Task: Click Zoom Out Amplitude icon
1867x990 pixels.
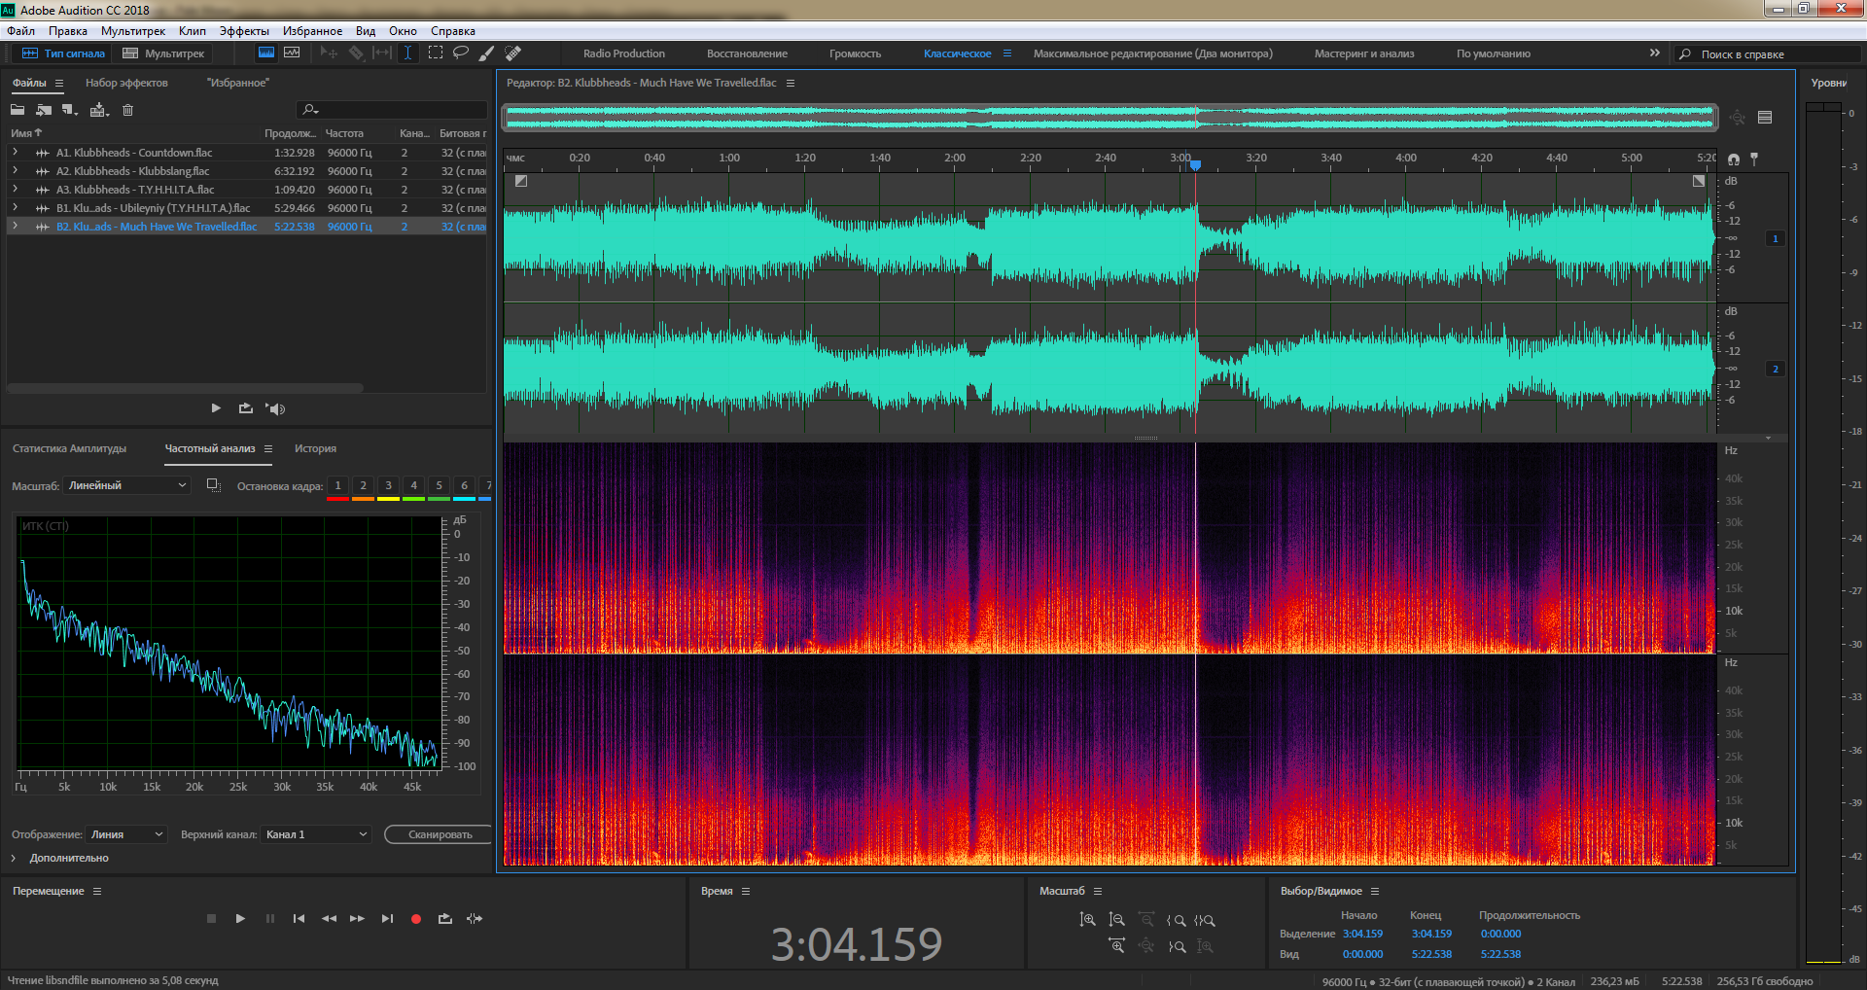Action: 1116,920
